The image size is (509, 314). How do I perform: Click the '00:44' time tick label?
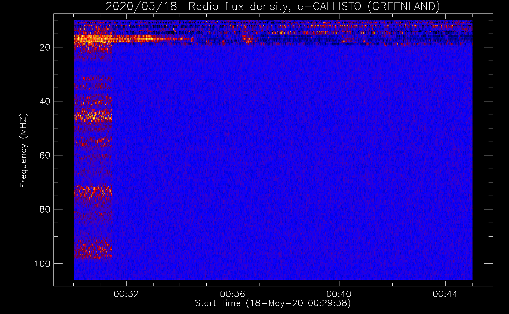pyautogui.click(x=445, y=294)
